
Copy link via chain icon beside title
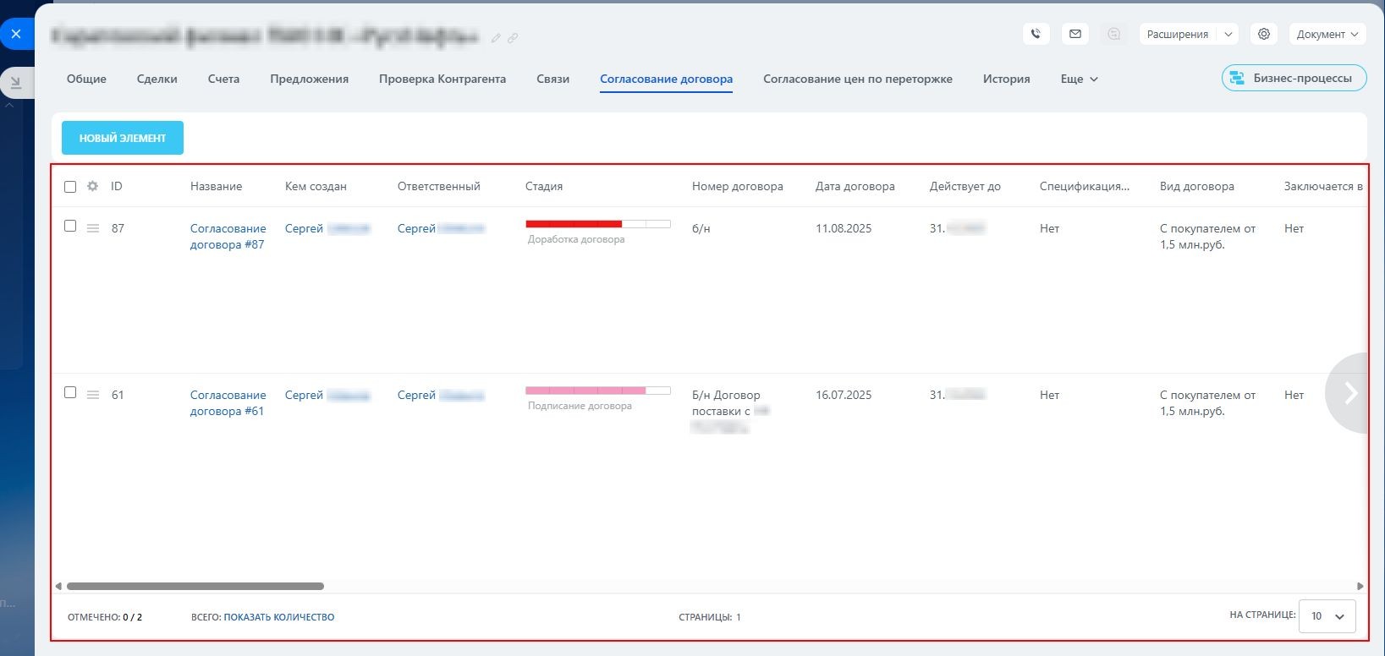pyautogui.click(x=513, y=38)
